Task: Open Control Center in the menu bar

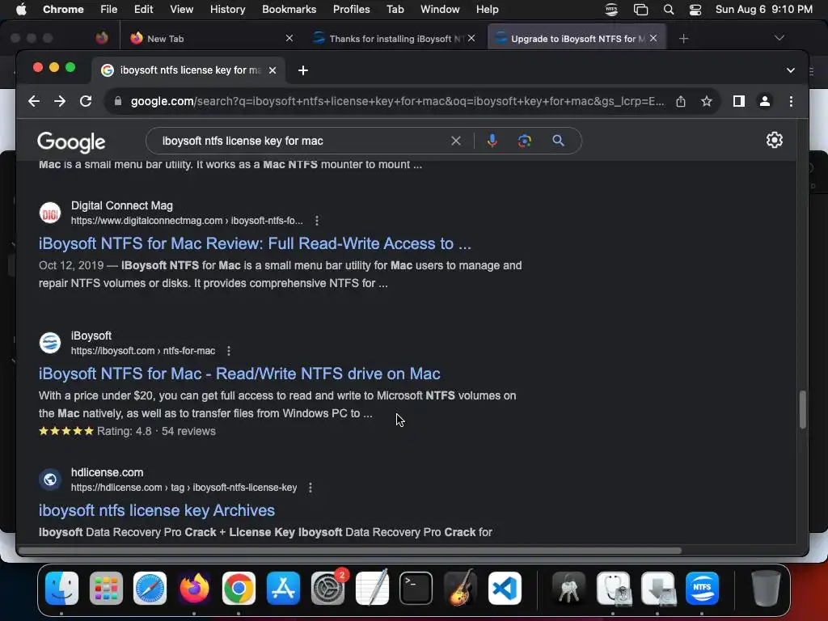Action: (695, 10)
